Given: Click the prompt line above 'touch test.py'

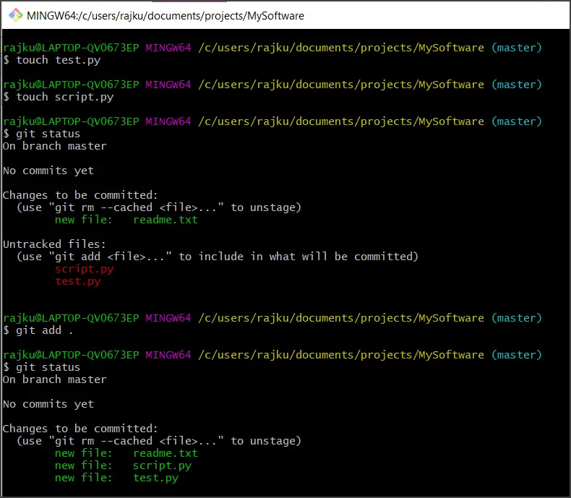Looking at the screenshot, I should tap(272, 48).
